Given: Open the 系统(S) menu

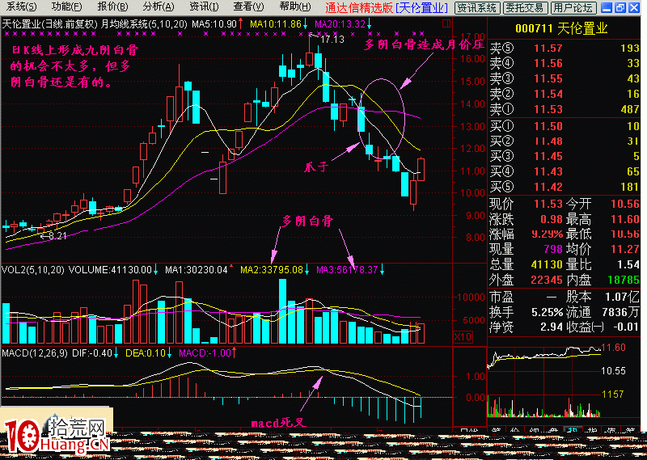Looking at the screenshot, I should click(x=22, y=6).
